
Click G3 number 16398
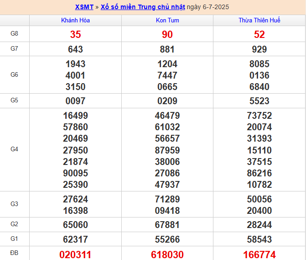pos(76,211)
